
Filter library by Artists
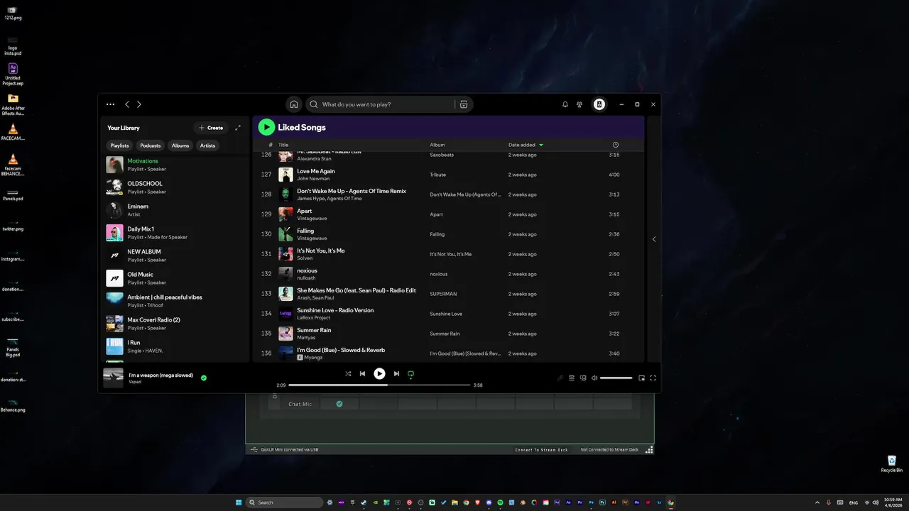[x=207, y=145]
